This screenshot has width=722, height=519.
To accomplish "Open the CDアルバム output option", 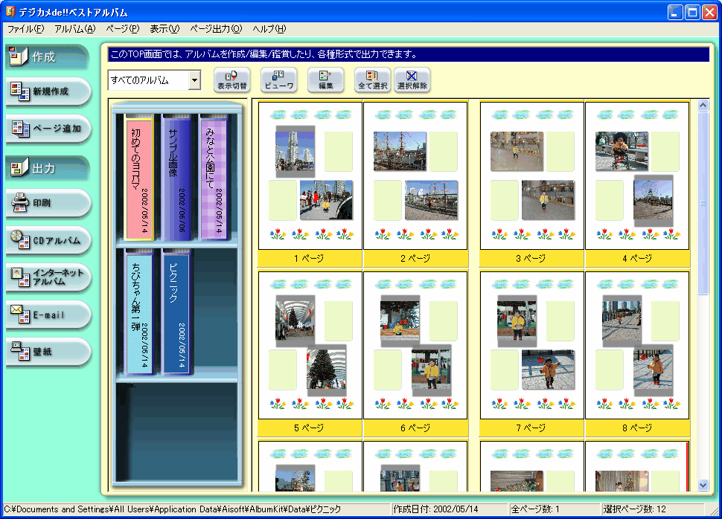I will 48,240.
